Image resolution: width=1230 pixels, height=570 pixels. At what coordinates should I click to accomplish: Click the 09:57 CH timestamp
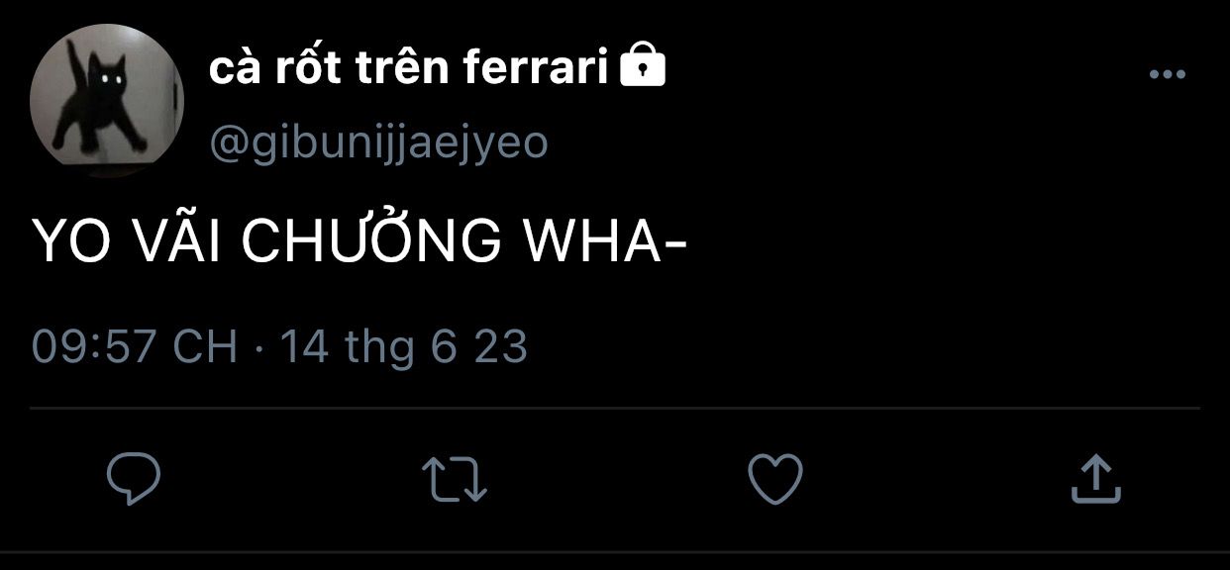135,347
